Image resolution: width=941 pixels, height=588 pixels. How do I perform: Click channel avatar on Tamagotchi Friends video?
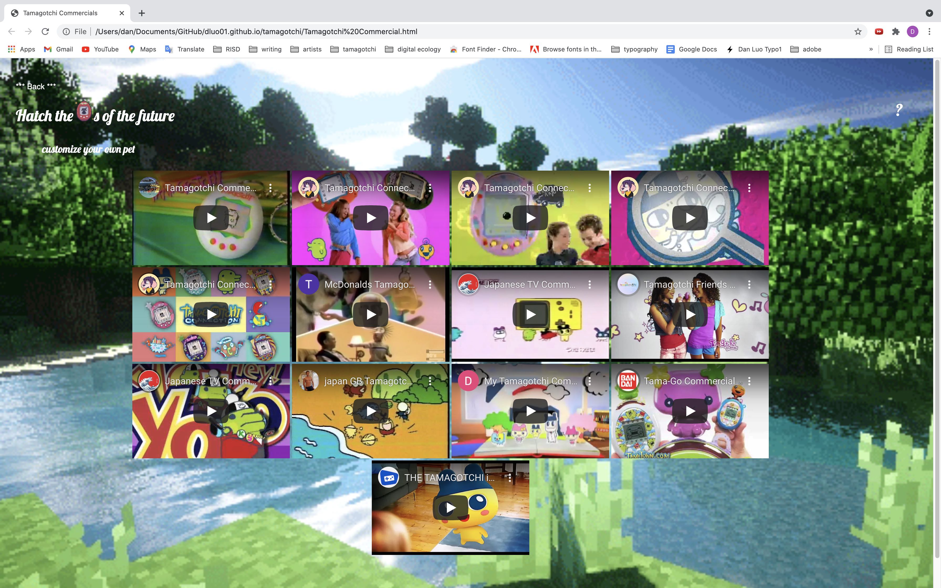pyautogui.click(x=628, y=284)
